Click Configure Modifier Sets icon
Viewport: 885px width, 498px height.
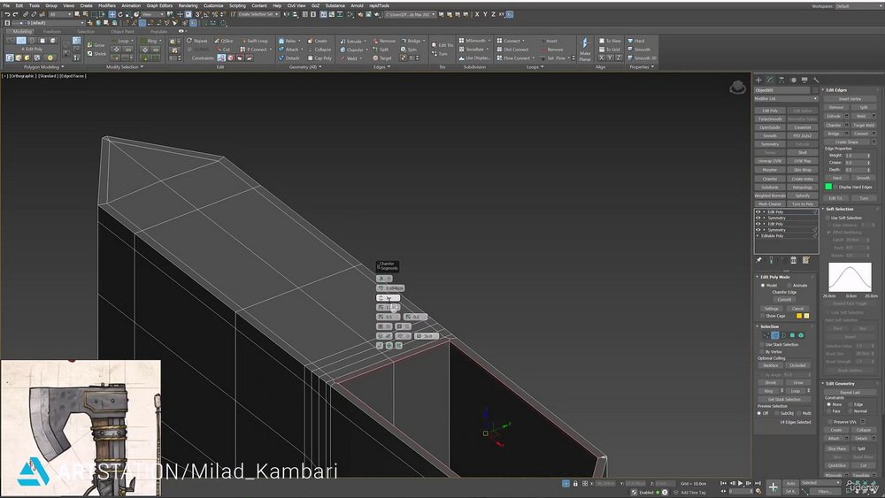806,260
